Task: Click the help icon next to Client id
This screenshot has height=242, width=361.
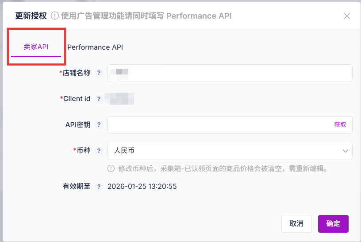Action: point(99,99)
